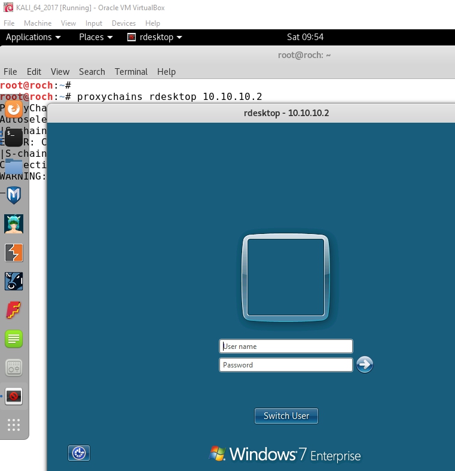Screen dimensions: 455x471
Task: Click the Switch User button
Action: 286,416
